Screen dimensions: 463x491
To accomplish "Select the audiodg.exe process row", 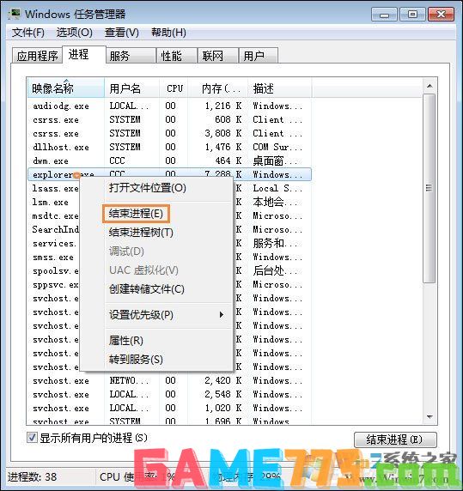I will pyautogui.click(x=169, y=106).
